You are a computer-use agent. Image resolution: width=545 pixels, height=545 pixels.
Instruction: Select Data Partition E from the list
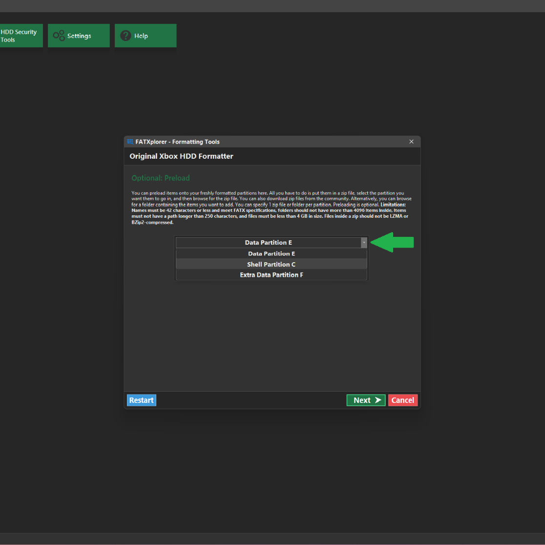tap(271, 254)
